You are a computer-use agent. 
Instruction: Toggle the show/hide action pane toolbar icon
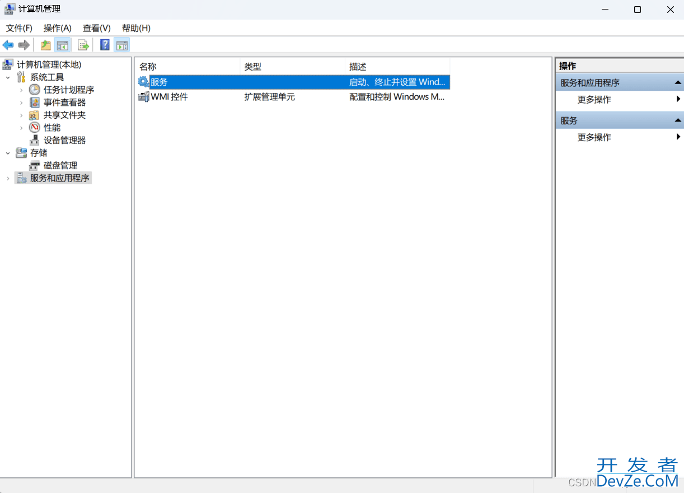pyautogui.click(x=121, y=45)
